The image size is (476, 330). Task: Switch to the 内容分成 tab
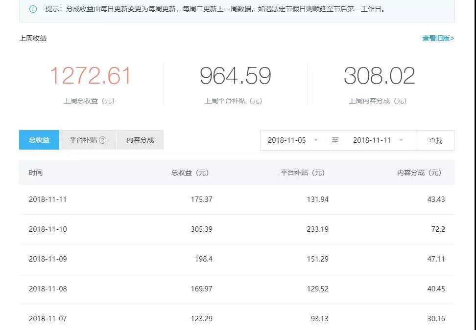140,140
